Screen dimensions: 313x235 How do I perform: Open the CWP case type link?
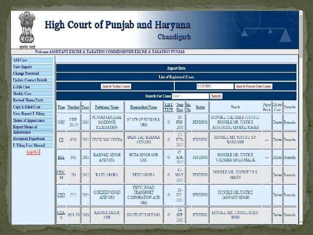click(61, 195)
